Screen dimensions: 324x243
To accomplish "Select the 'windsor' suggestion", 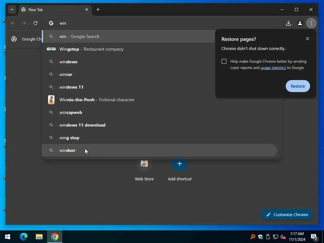I will click(x=159, y=150).
